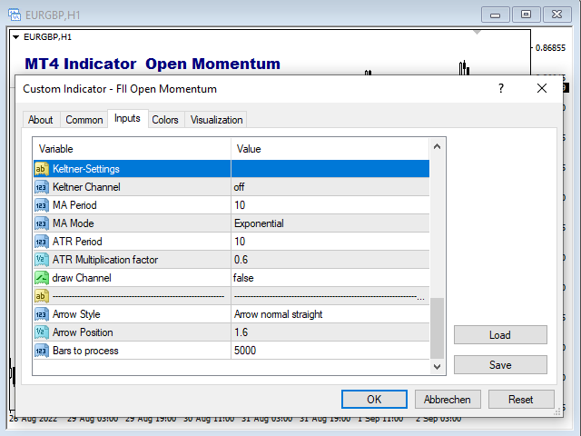Select the Bars to process variable name
The image size is (581, 436).
click(85, 351)
